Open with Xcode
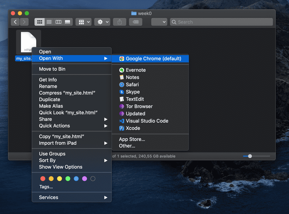The width and height of the screenshot is (289, 214). (x=150, y=128)
